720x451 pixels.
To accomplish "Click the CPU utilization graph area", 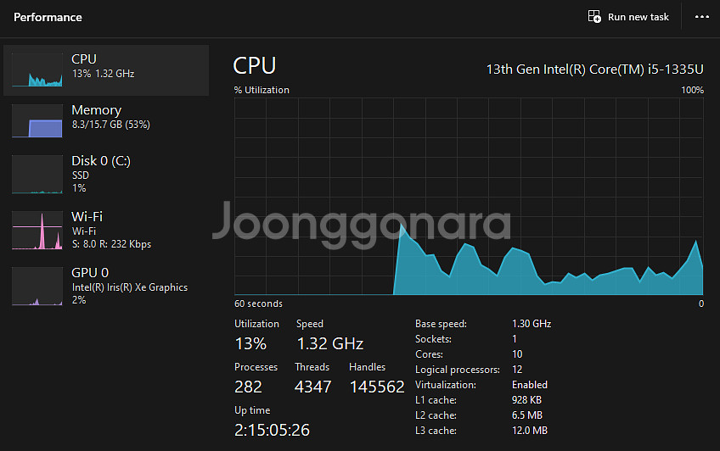I will pos(469,196).
